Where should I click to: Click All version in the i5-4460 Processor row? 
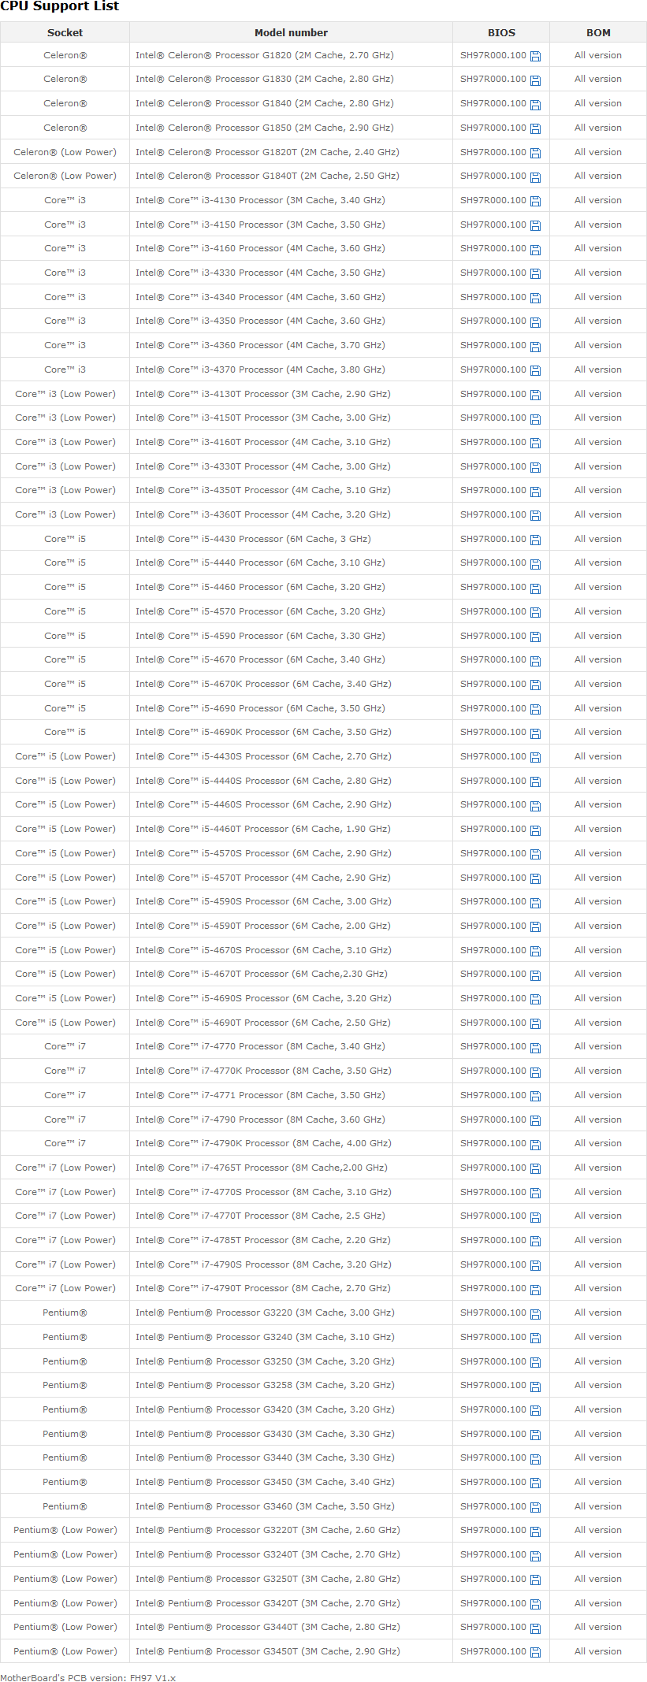coord(598,587)
